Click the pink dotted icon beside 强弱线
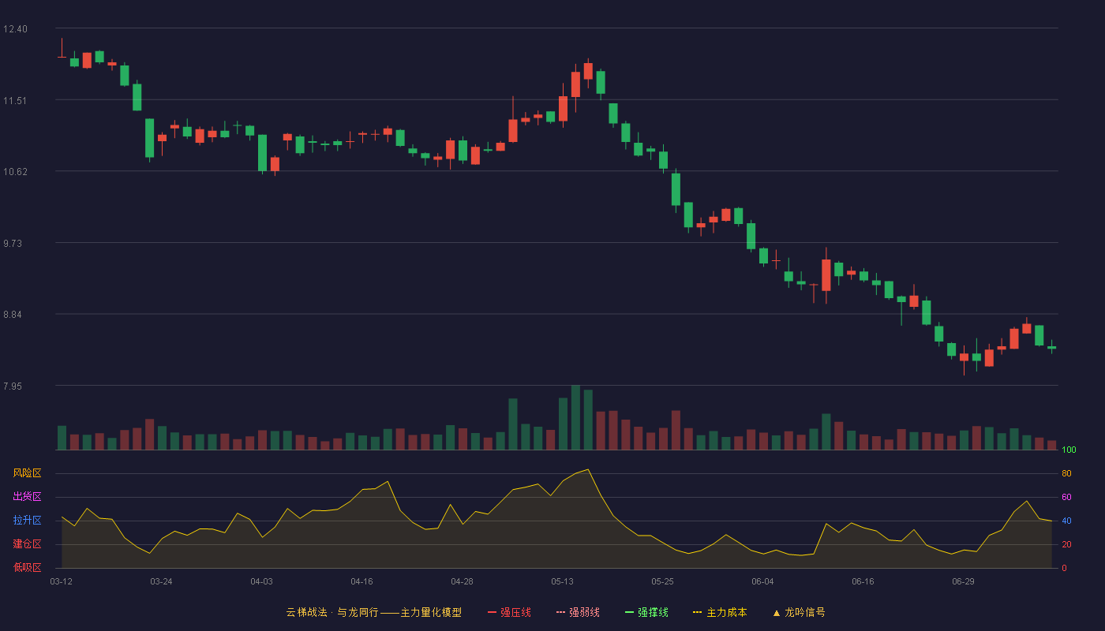Image resolution: width=1105 pixels, height=631 pixels. (561, 612)
